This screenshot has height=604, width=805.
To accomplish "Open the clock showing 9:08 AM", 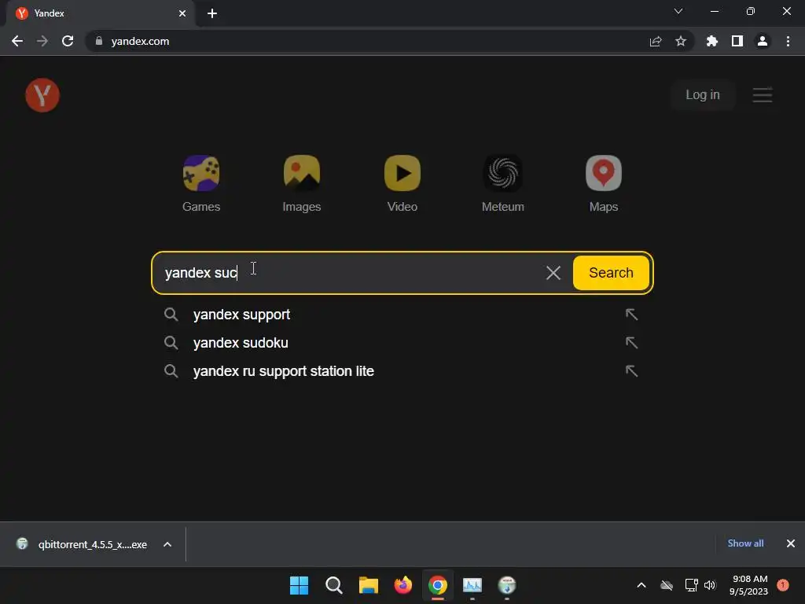I will [x=749, y=585].
